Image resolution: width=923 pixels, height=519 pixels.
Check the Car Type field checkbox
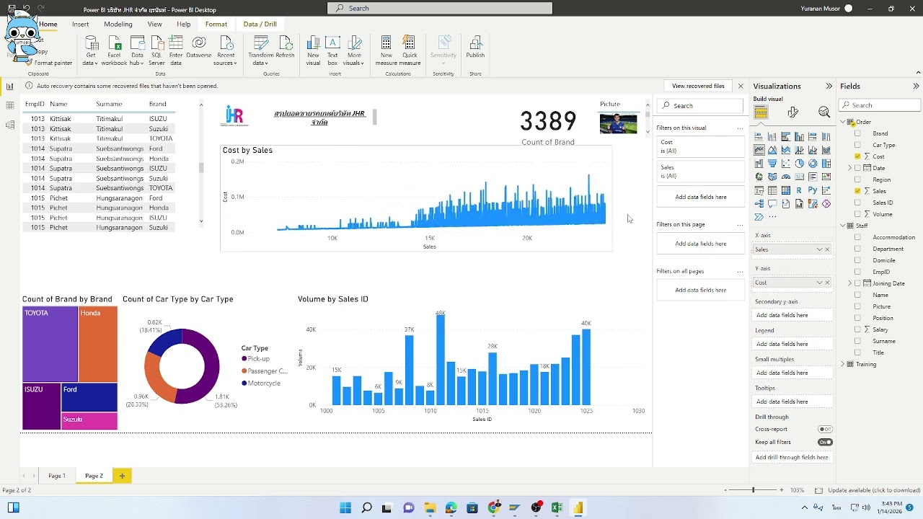pyautogui.click(x=857, y=145)
